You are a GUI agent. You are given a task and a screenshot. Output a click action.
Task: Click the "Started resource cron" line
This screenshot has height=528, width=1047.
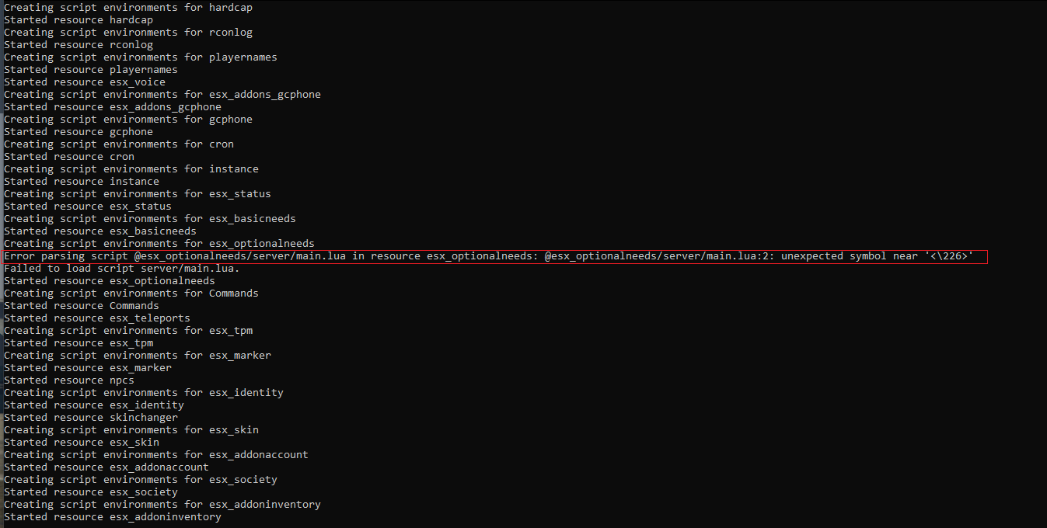point(69,157)
